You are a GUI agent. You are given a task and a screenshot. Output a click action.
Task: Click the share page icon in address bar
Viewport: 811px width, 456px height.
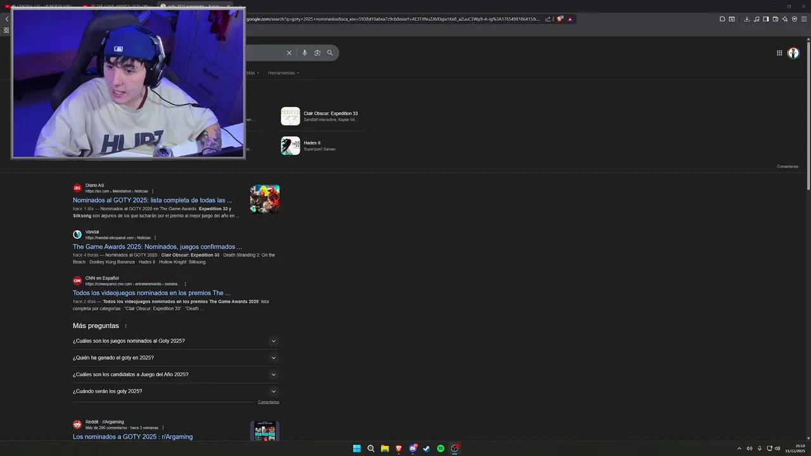(548, 19)
